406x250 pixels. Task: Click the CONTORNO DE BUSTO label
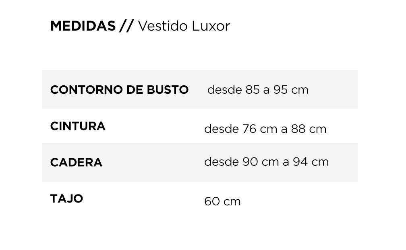tap(119, 90)
